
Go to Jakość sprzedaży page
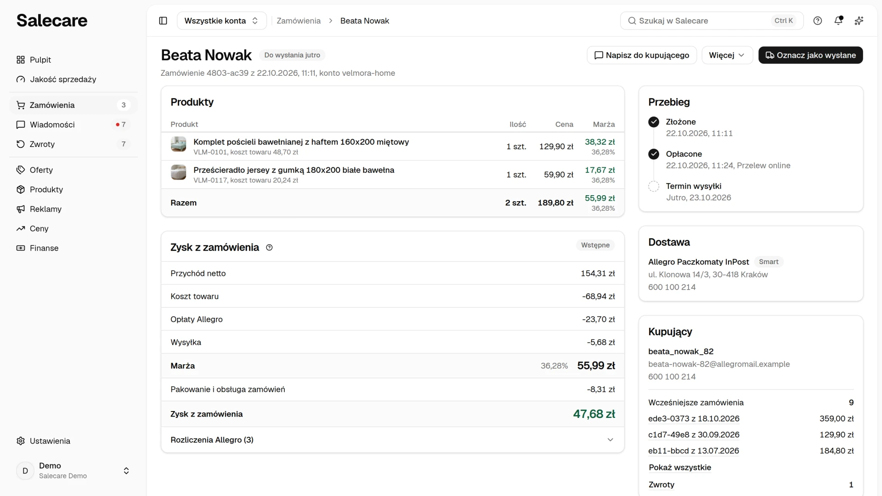[x=73, y=79]
